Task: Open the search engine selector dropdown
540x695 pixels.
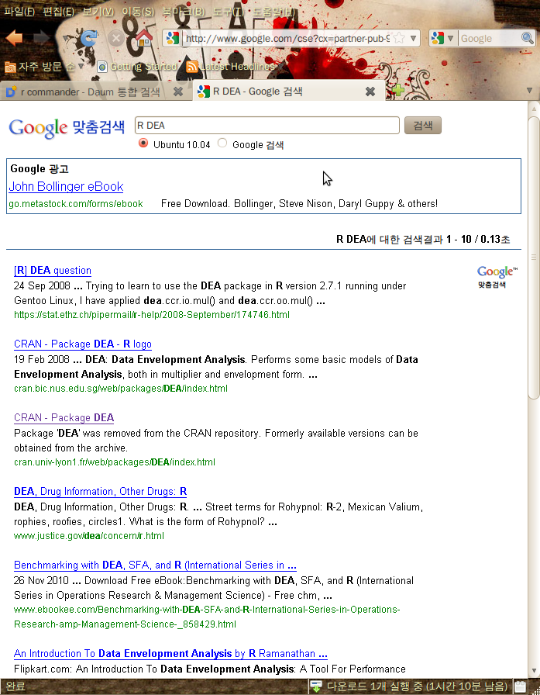Action: click(450, 38)
